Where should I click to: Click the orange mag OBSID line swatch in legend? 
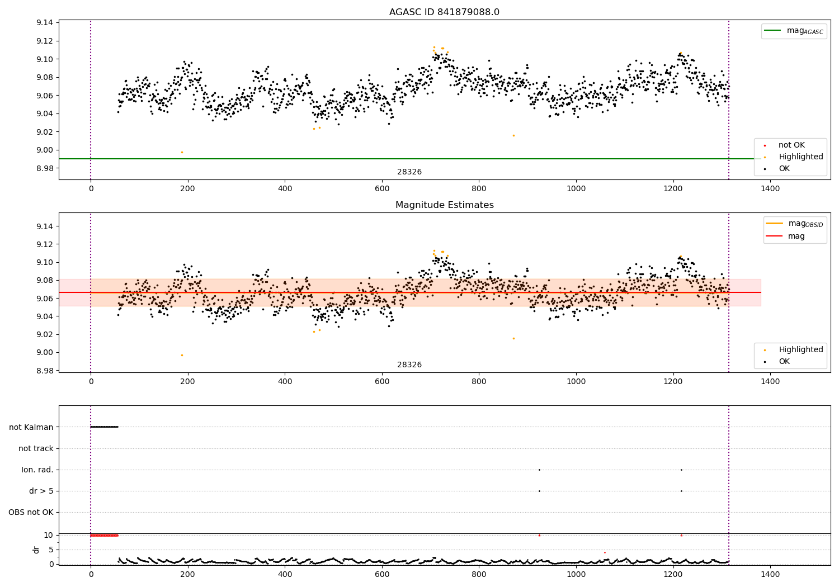[x=775, y=224]
